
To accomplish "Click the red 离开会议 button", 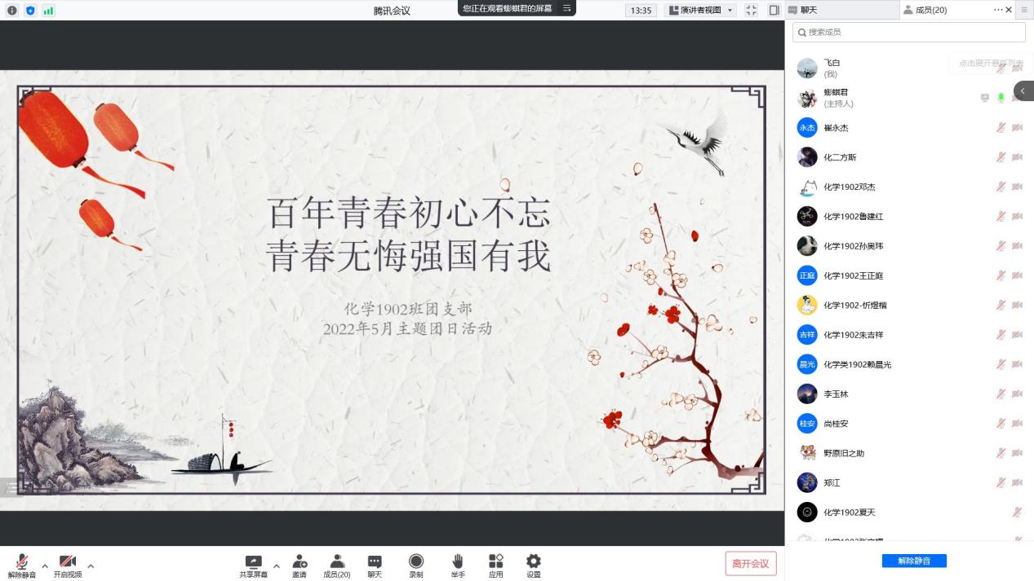I will click(x=750, y=563).
